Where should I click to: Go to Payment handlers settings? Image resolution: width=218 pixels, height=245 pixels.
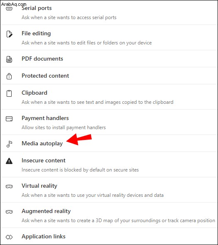tap(109, 122)
